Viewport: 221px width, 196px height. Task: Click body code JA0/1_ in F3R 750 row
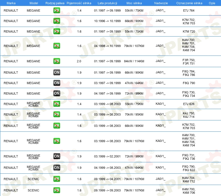[161, 61]
